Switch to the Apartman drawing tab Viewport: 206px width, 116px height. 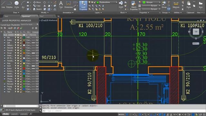pos(26,16)
